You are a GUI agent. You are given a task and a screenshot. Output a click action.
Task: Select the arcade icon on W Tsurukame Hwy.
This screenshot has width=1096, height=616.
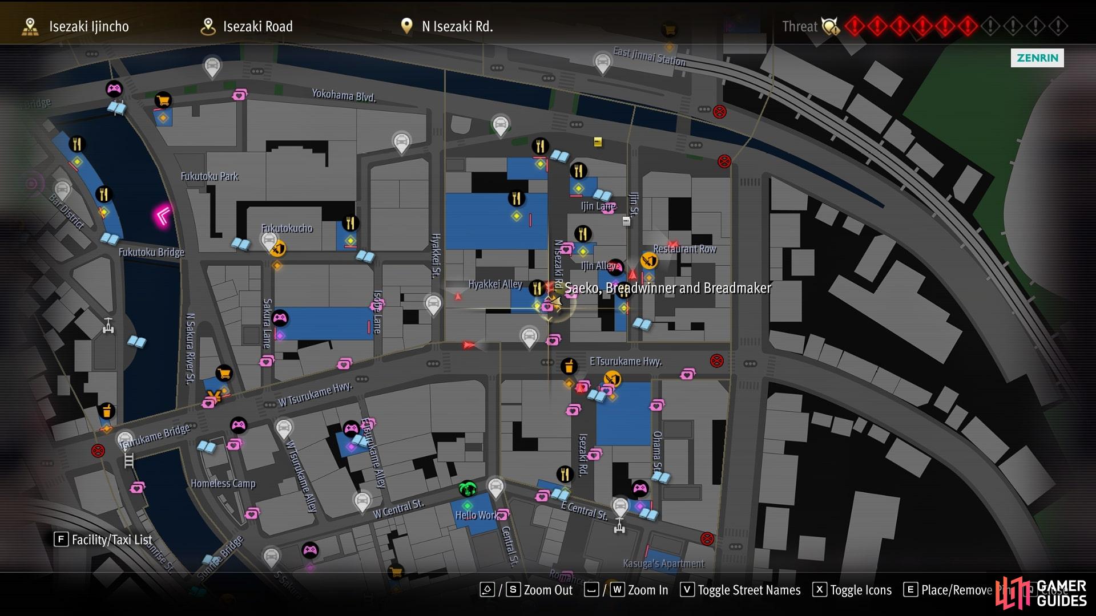click(238, 425)
